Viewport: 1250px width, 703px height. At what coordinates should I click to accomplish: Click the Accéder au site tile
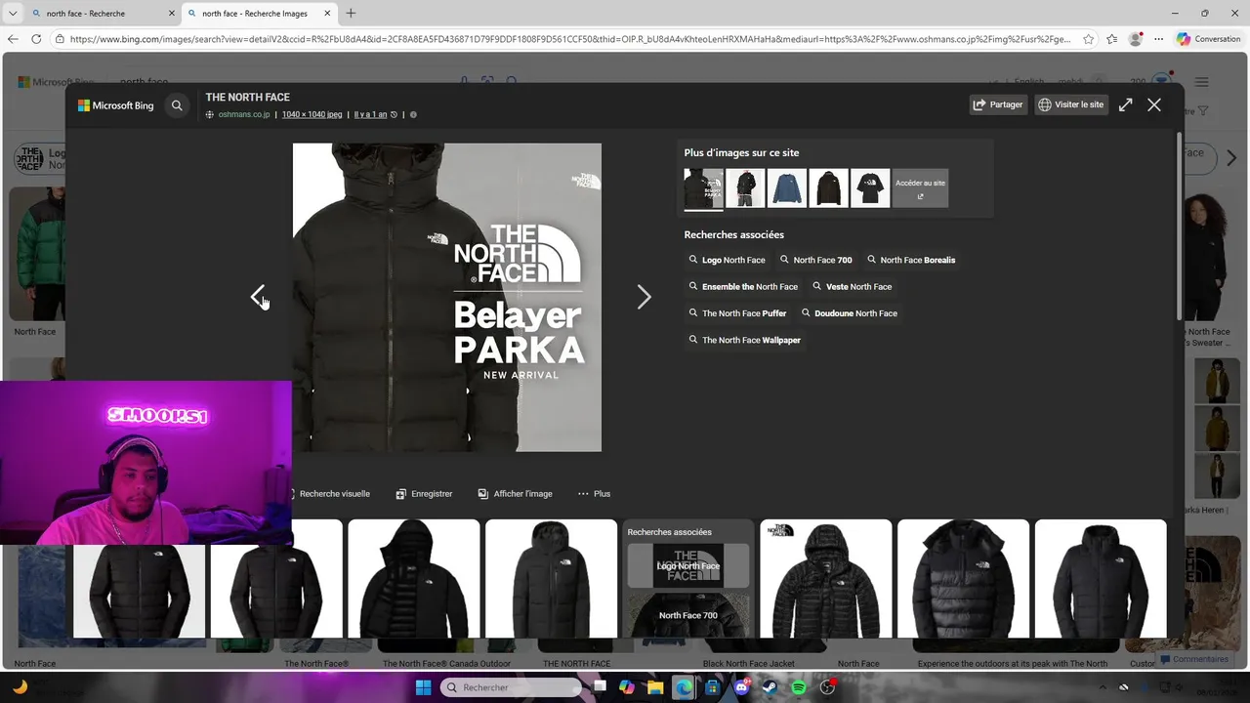(x=920, y=187)
